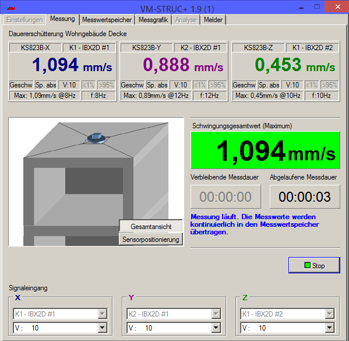
Task: Click V:10 in the KS823B-Z panel
Action: click(292, 85)
